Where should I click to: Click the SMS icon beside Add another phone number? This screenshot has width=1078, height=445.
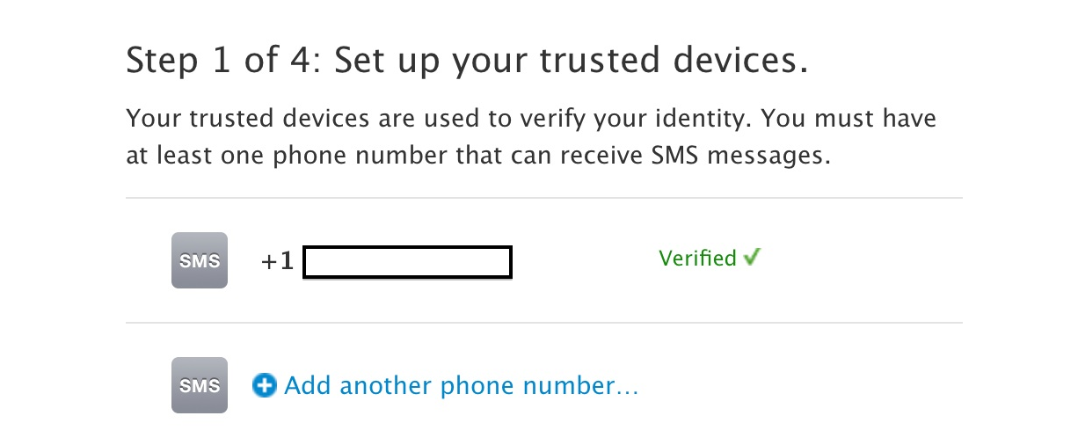coord(200,385)
